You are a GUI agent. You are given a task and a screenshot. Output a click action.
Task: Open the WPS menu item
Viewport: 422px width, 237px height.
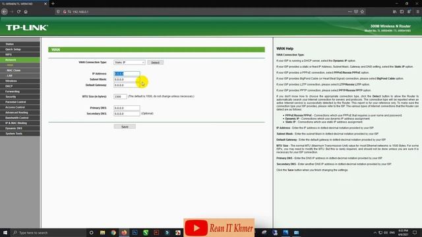[20, 55]
